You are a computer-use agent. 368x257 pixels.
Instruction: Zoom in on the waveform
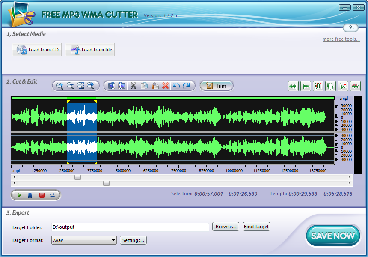60,86
